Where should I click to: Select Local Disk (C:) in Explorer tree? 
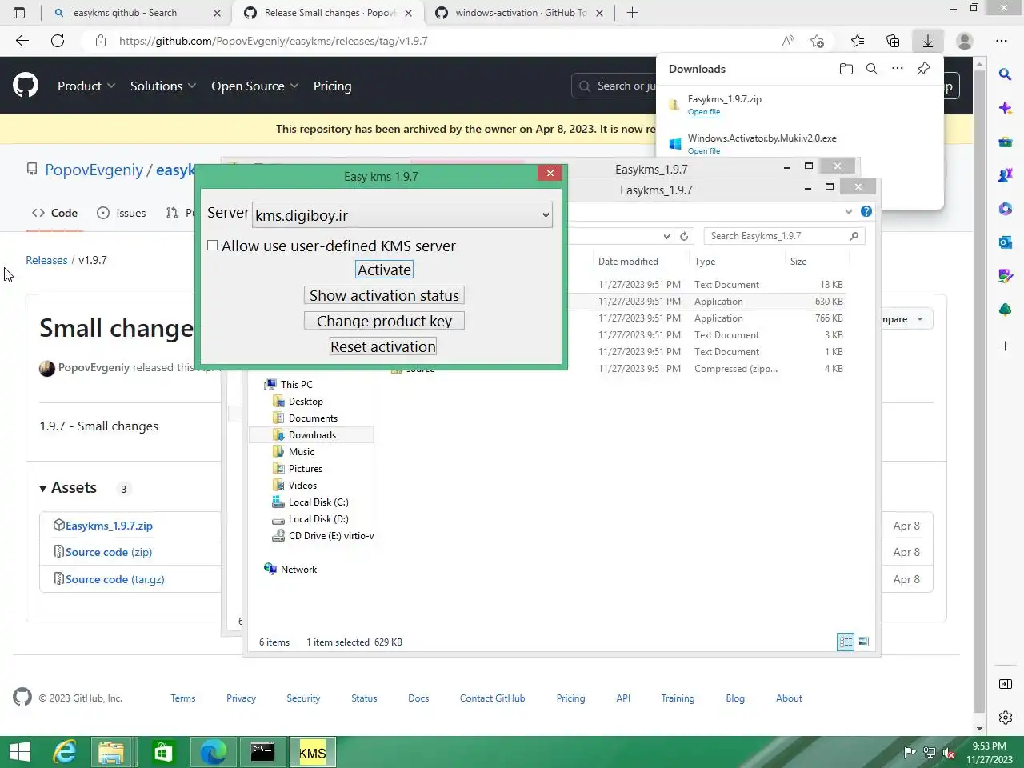coord(318,502)
